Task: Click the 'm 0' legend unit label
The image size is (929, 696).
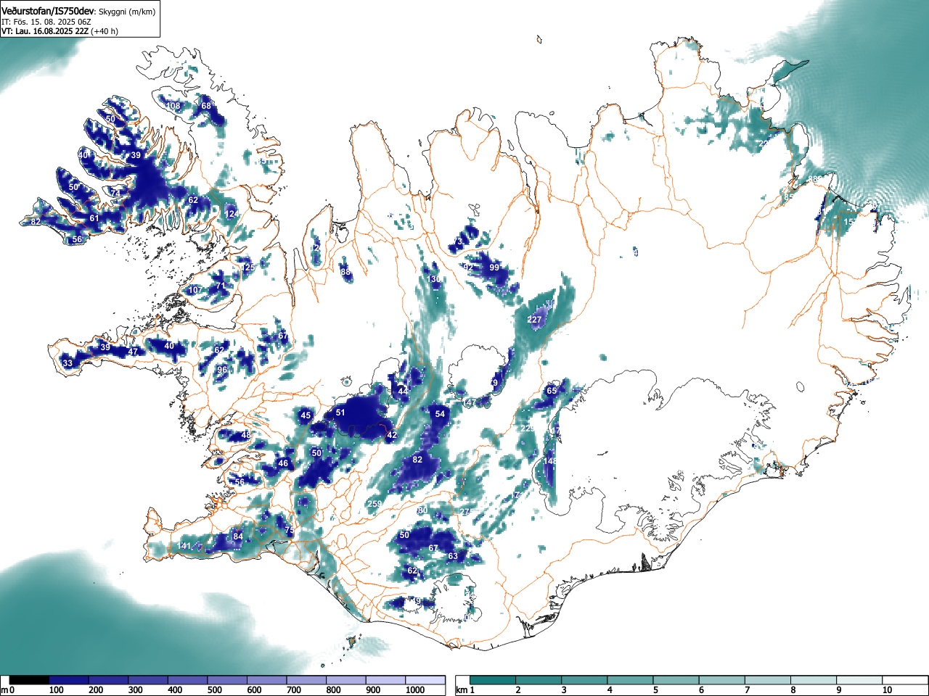Action: (x=8, y=690)
